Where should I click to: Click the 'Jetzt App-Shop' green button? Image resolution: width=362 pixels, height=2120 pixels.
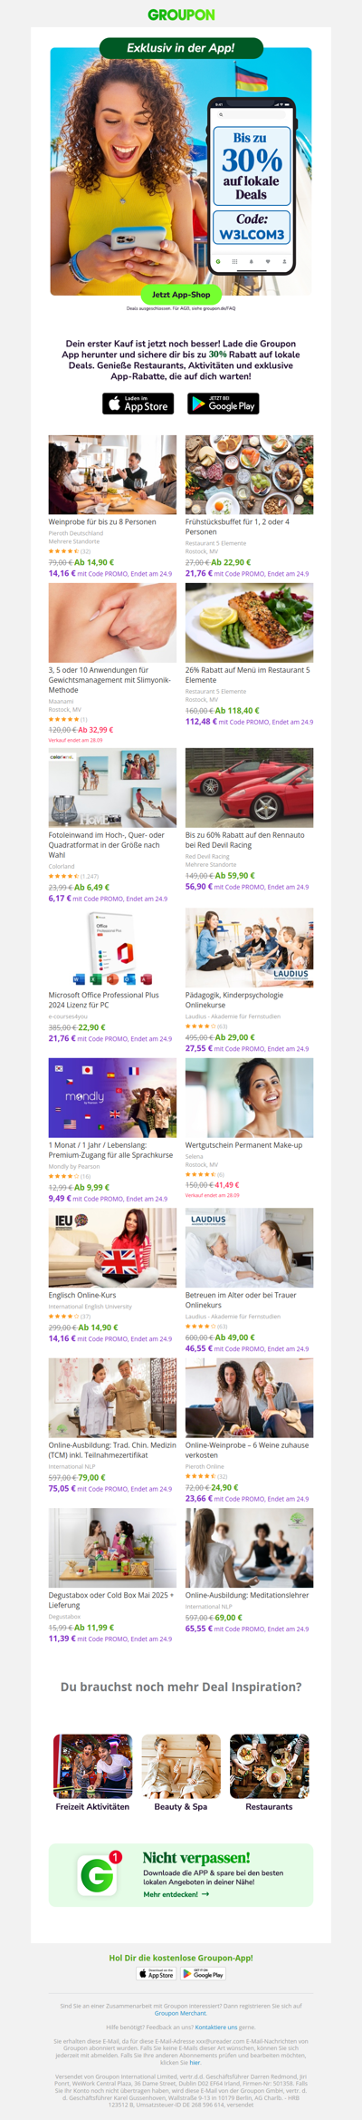[x=181, y=295]
